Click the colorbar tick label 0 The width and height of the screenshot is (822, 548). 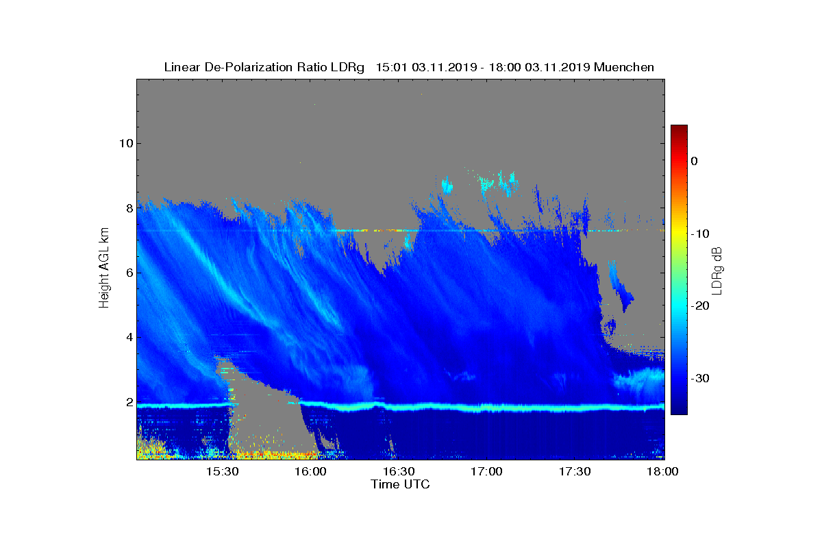coord(694,161)
